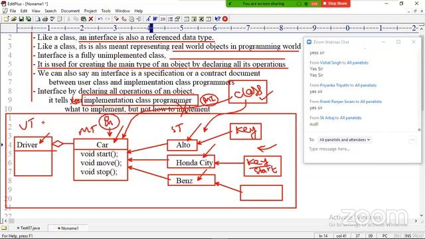Viewport: 425px width, 239px height.
Task: Click the Save All icon
Action: coord(28,19)
